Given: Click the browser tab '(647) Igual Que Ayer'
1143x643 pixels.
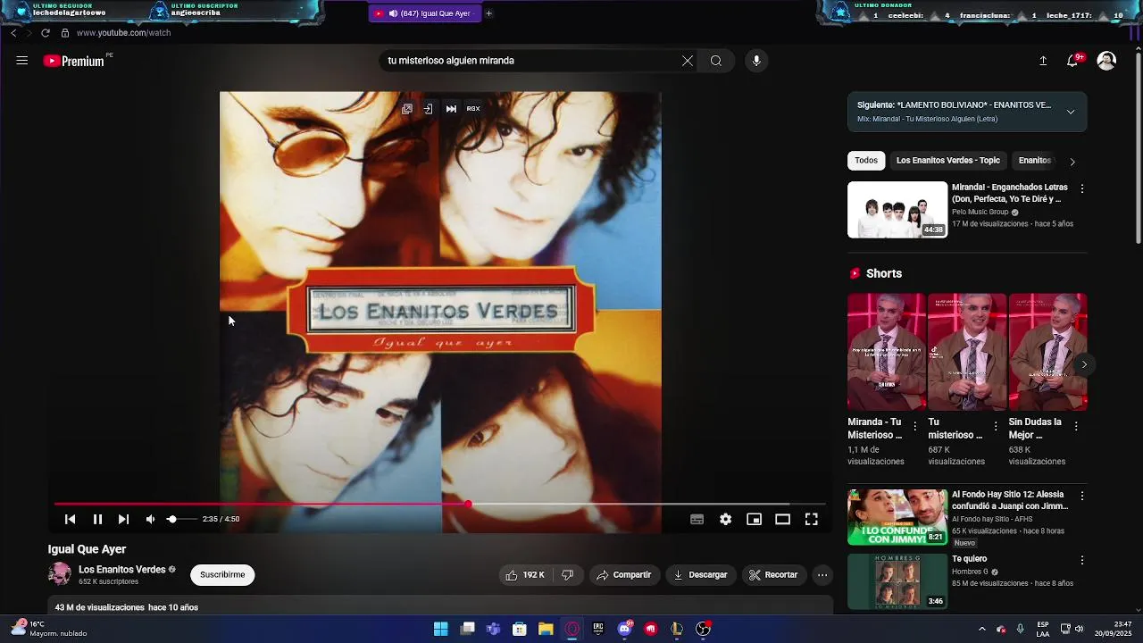Looking at the screenshot, I should [424, 13].
